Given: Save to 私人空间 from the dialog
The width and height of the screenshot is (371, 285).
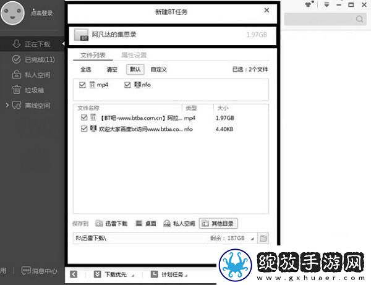Looking at the screenshot, I should (179, 224).
